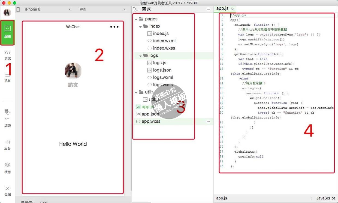338x203 pixels.
Task: Open index.js in file tree
Action: pos(161,34)
